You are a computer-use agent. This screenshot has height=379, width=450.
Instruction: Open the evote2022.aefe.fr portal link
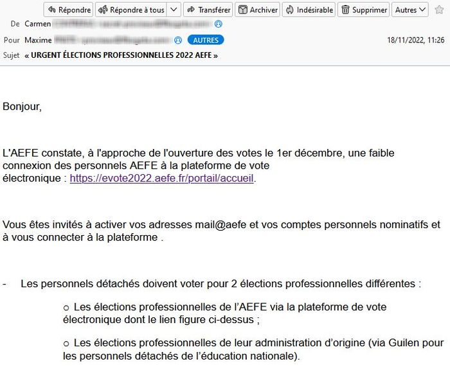point(162,179)
